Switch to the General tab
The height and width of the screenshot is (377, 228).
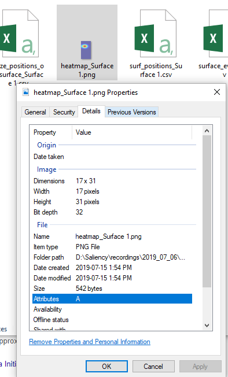(x=35, y=112)
